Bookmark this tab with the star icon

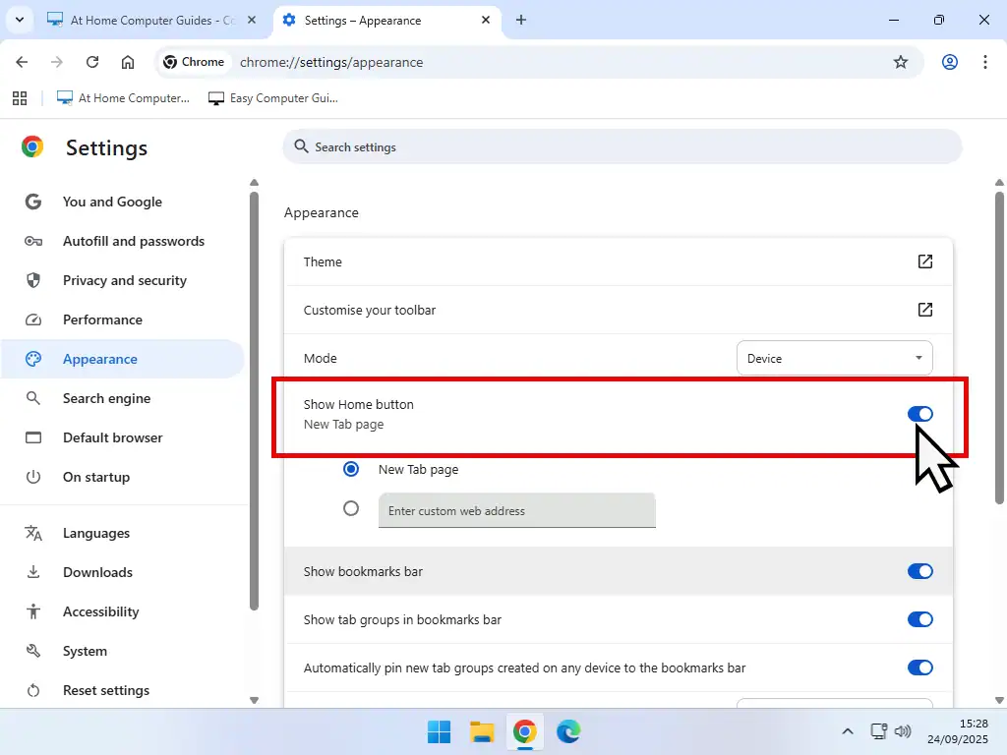(900, 62)
